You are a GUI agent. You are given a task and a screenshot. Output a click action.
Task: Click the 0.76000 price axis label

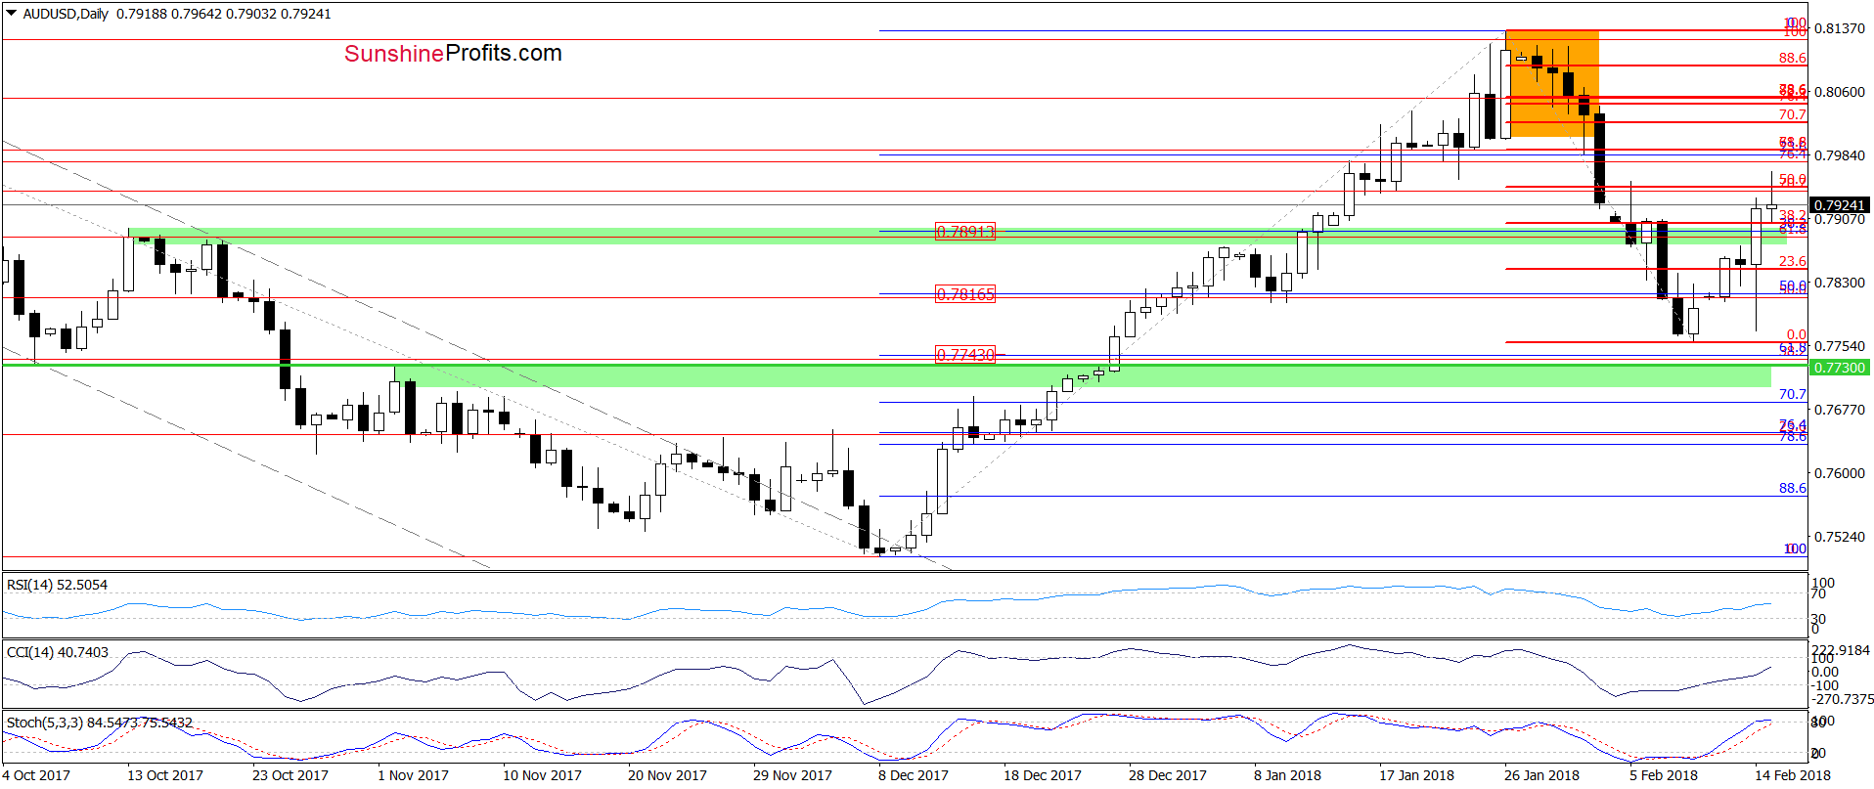1840,473
